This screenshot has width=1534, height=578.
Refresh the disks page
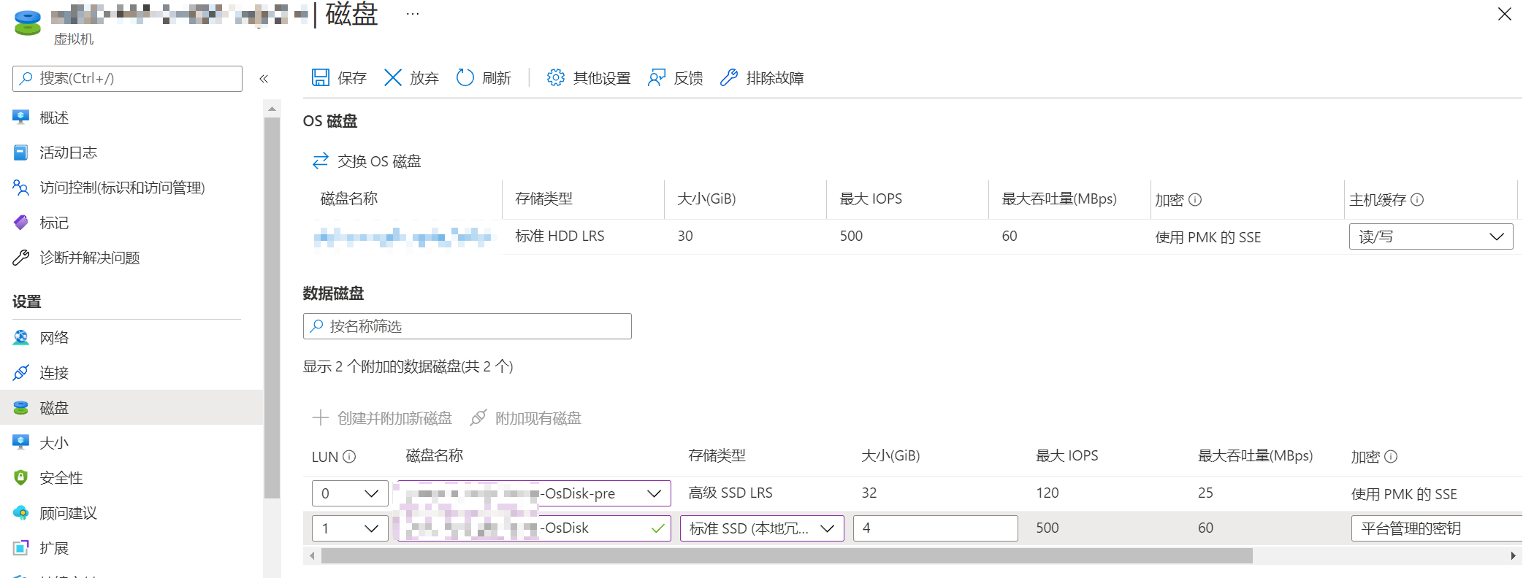(465, 77)
